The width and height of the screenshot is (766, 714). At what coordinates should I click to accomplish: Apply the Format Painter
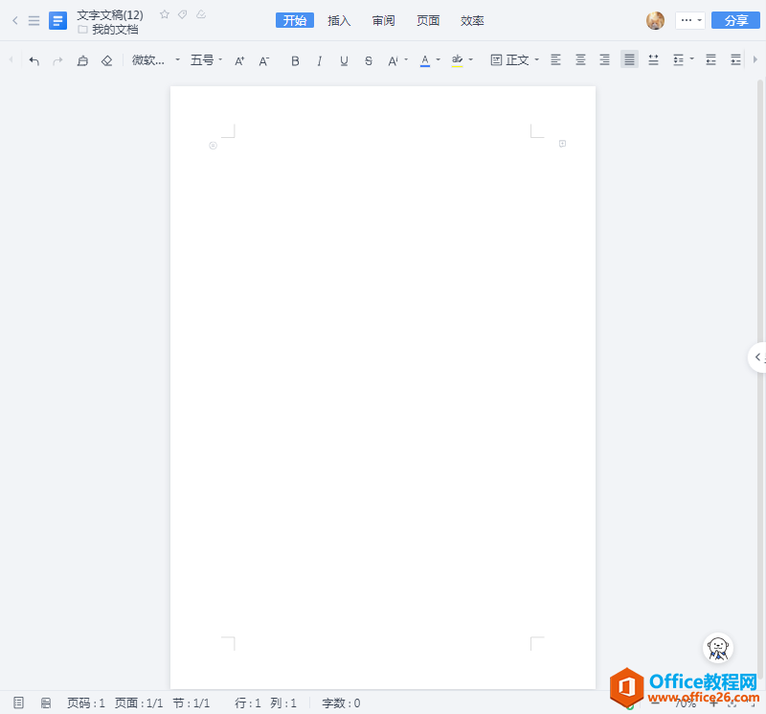click(x=82, y=59)
